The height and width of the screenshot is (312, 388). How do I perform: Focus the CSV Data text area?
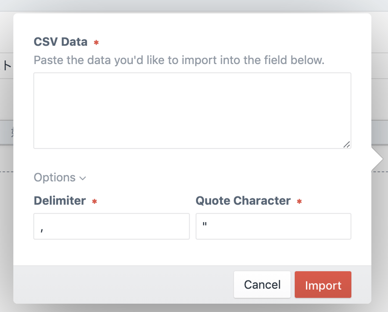[192, 111]
